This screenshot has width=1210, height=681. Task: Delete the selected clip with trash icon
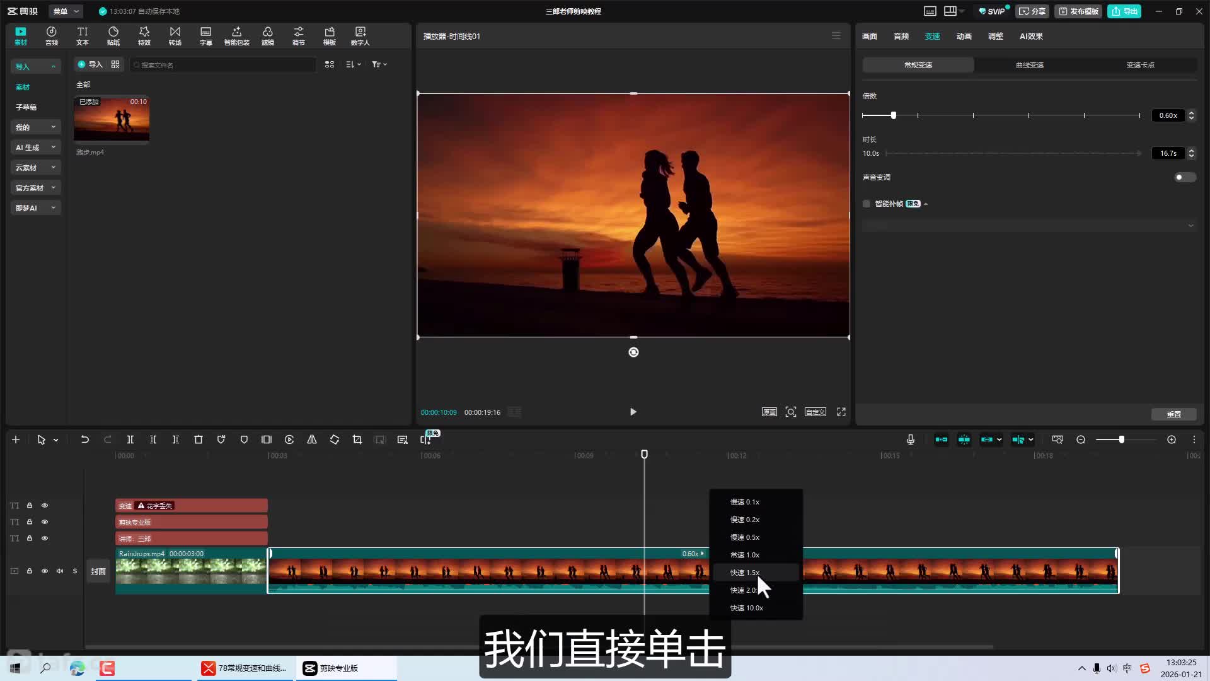(199, 439)
